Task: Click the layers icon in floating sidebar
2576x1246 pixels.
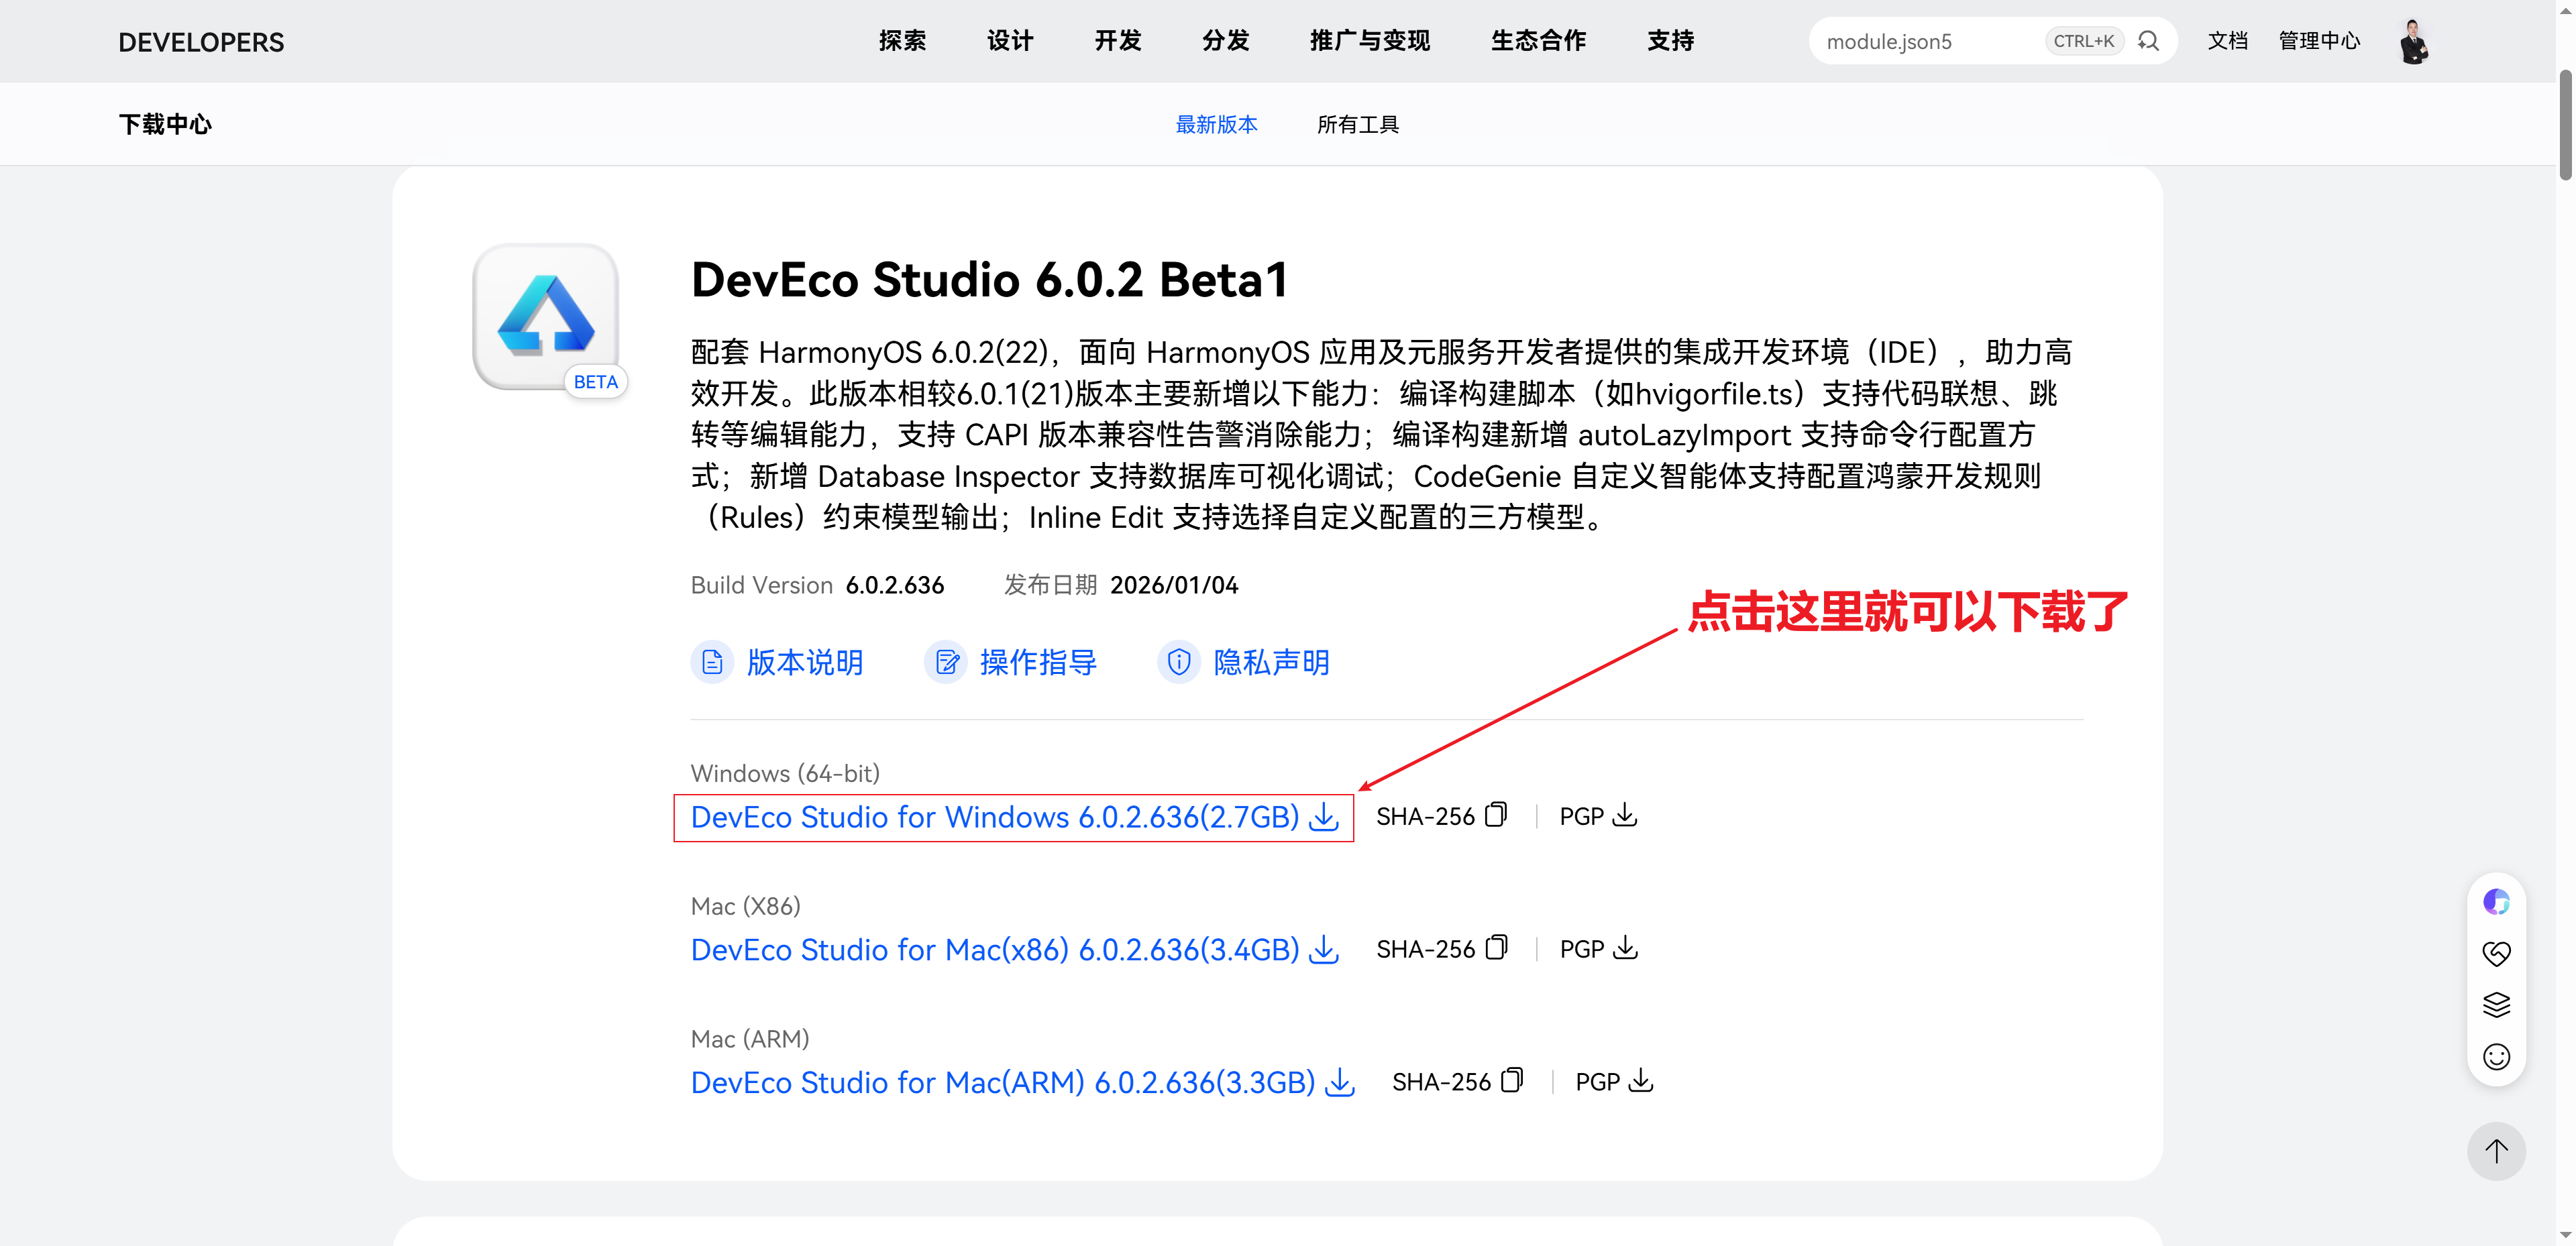Action: (2496, 1004)
